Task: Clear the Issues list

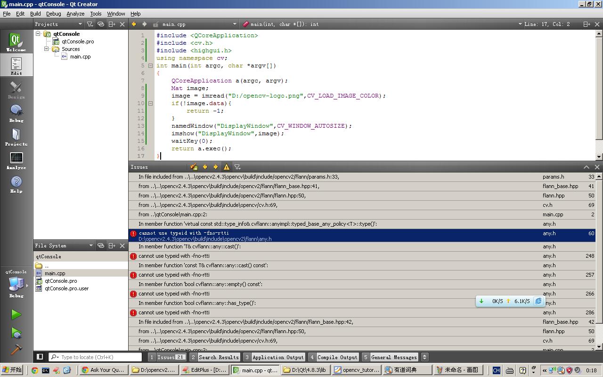Action: click(x=194, y=167)
